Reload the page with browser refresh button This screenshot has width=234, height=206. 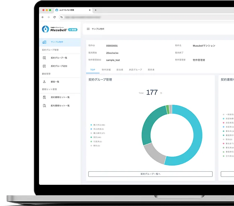[x=54, y=17]
